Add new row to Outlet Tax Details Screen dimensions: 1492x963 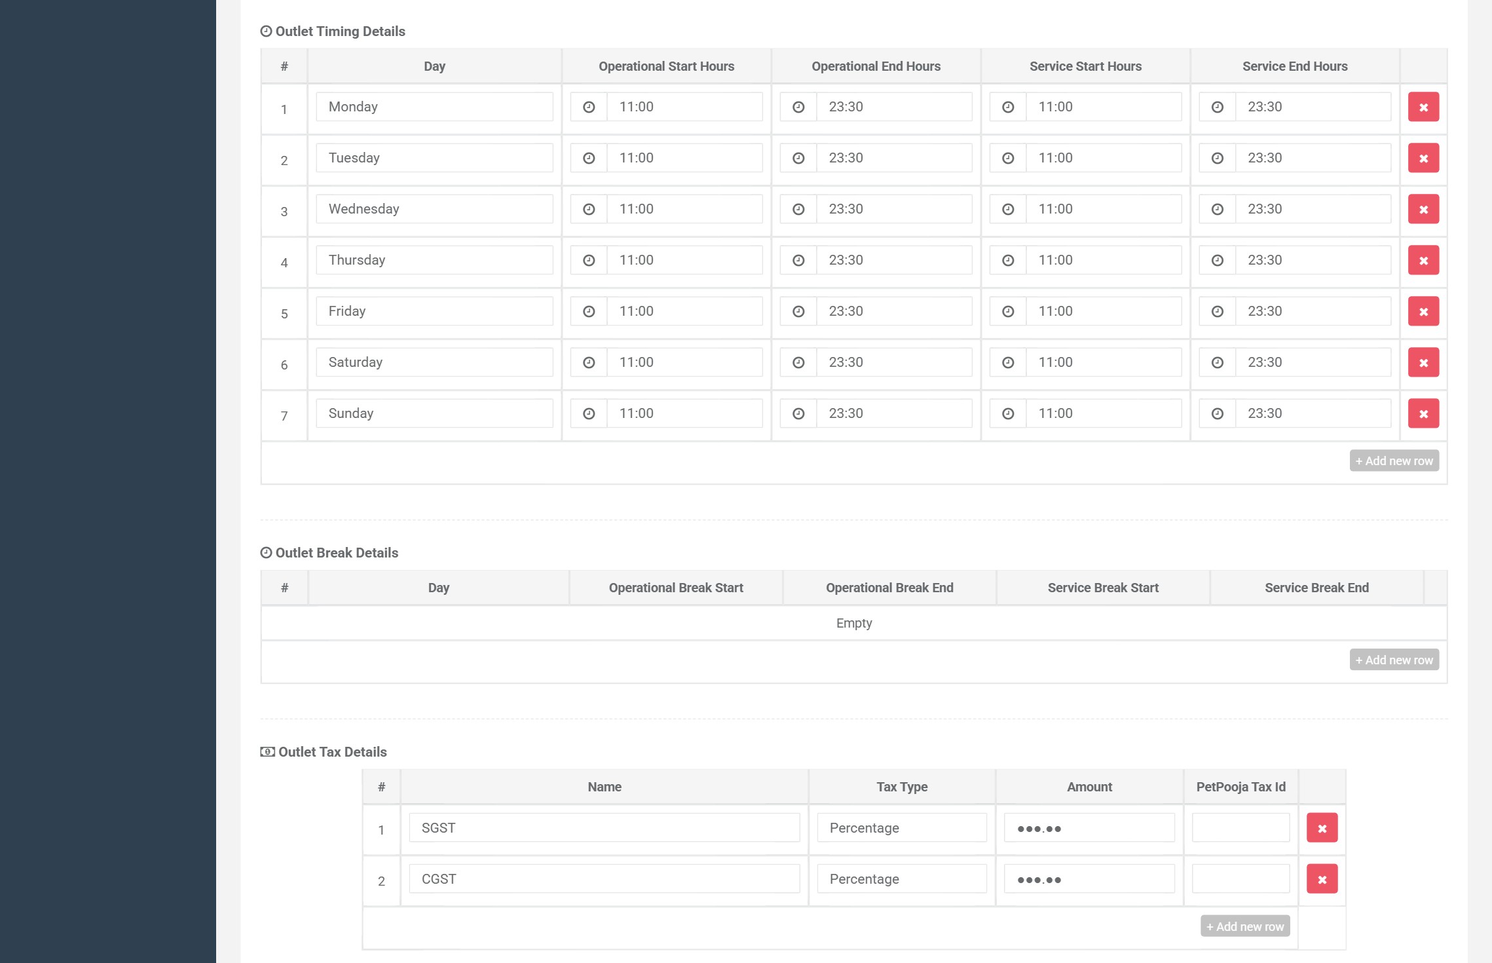pyautogui.click(x=1245, y=926)
